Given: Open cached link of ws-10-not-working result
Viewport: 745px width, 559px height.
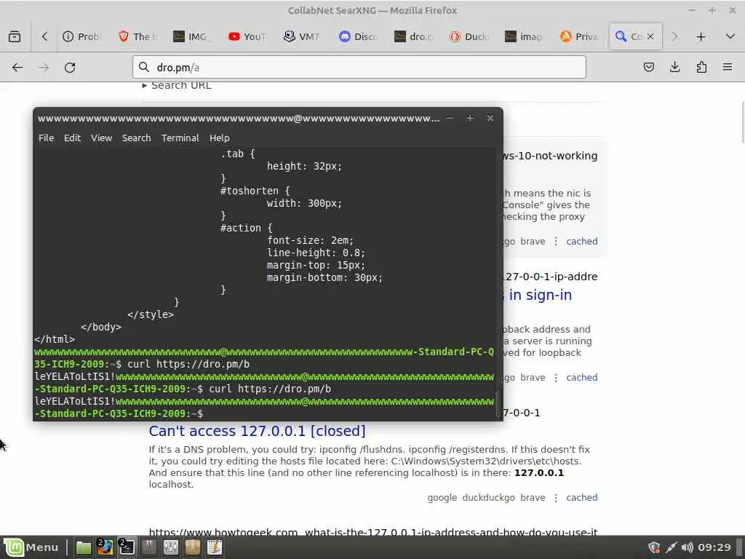Looking at the screenshot, I should [x=581, y=242].
